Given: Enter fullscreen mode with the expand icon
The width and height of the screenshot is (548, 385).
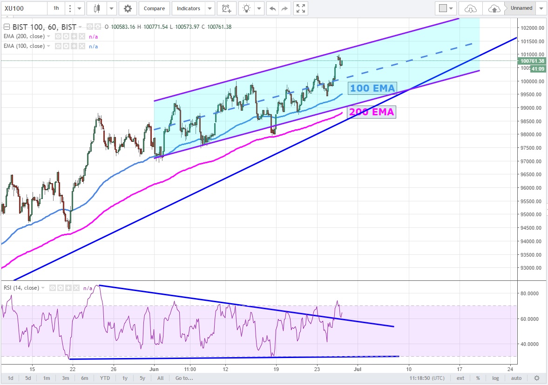Looking at the screenshot, I should pos(301,8).
